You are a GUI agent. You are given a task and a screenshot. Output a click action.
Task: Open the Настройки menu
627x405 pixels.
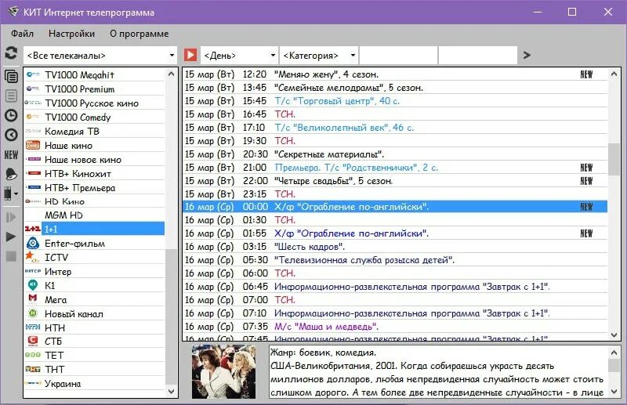[x=71, y=34]
